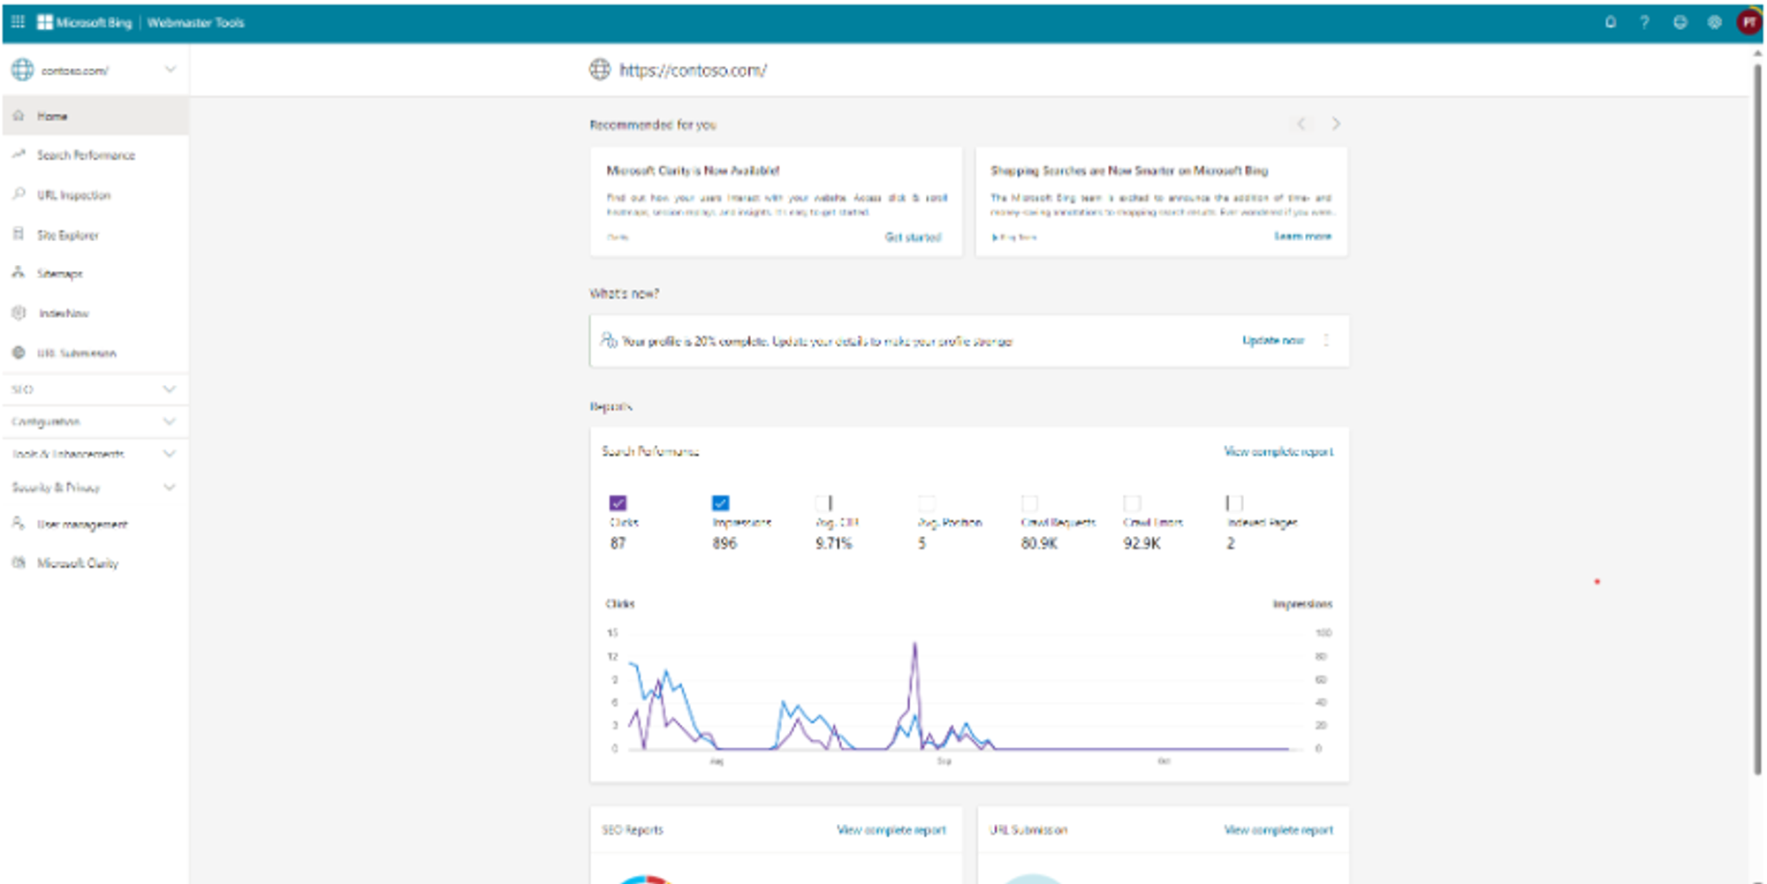Open URL Inspection page
1767x884 pixels.
point(95,194)
